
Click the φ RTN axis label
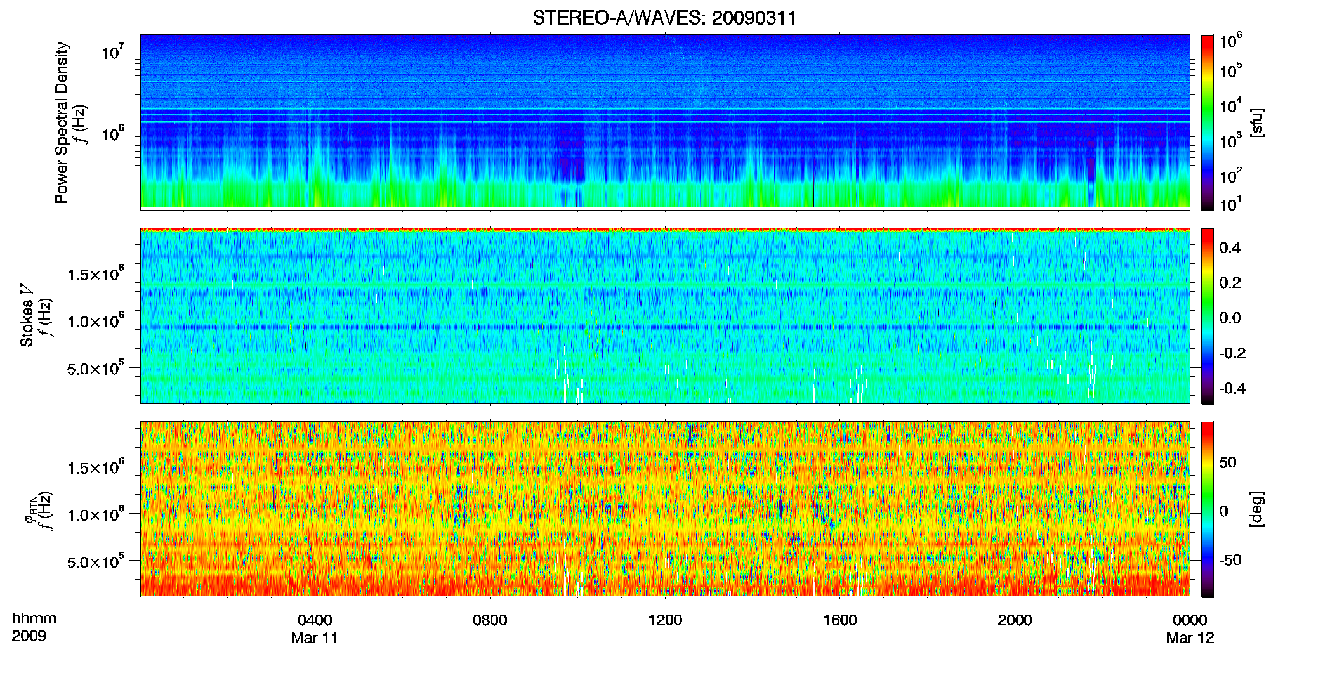tap(30, 511)
